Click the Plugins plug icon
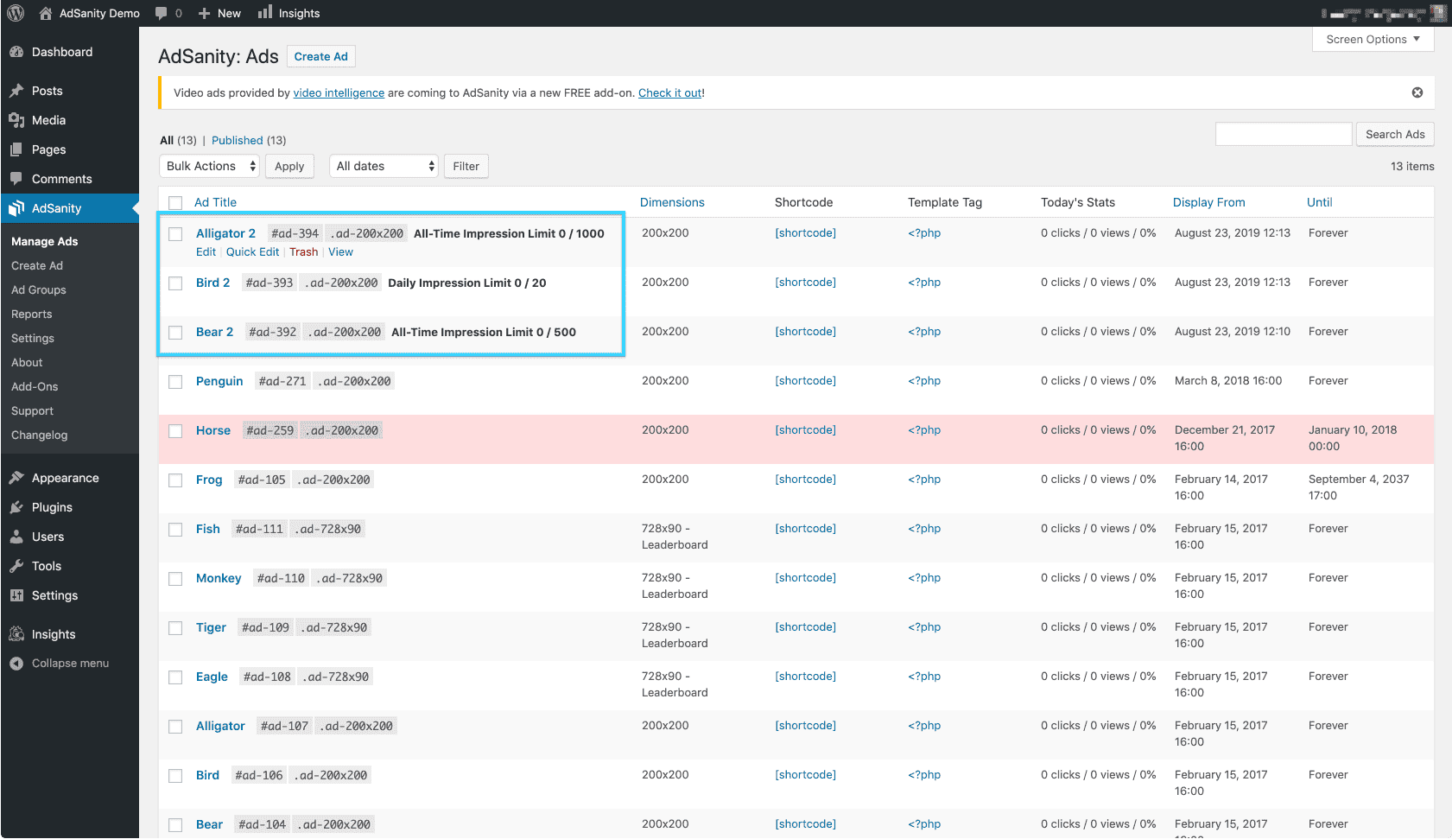Image resolution: width=1452 pixels, height=839 pixels. tap(16, 507)
